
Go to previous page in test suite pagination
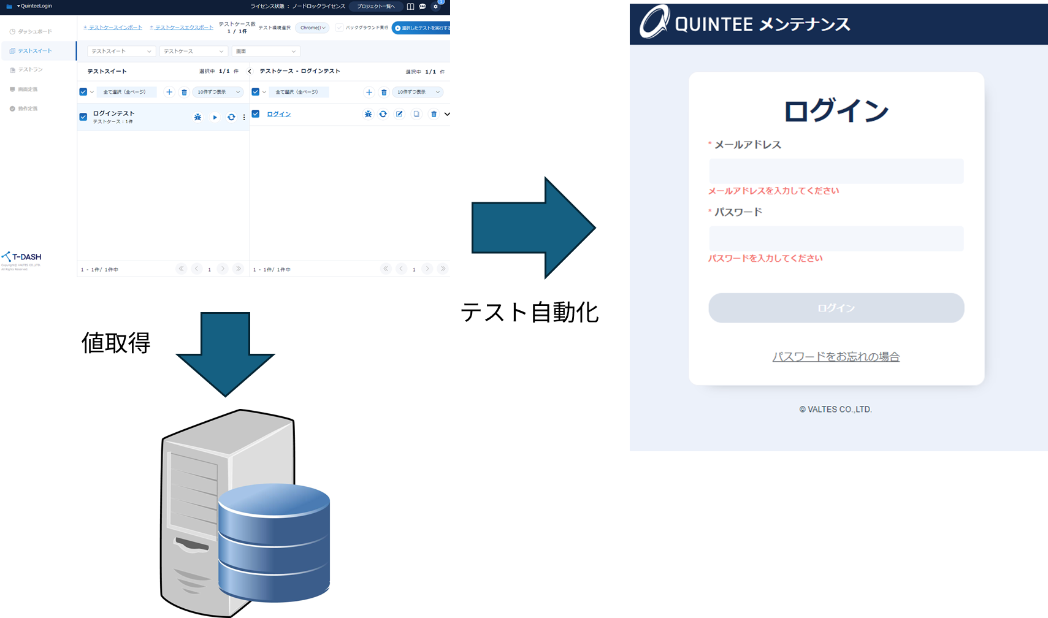coord(196,269)
